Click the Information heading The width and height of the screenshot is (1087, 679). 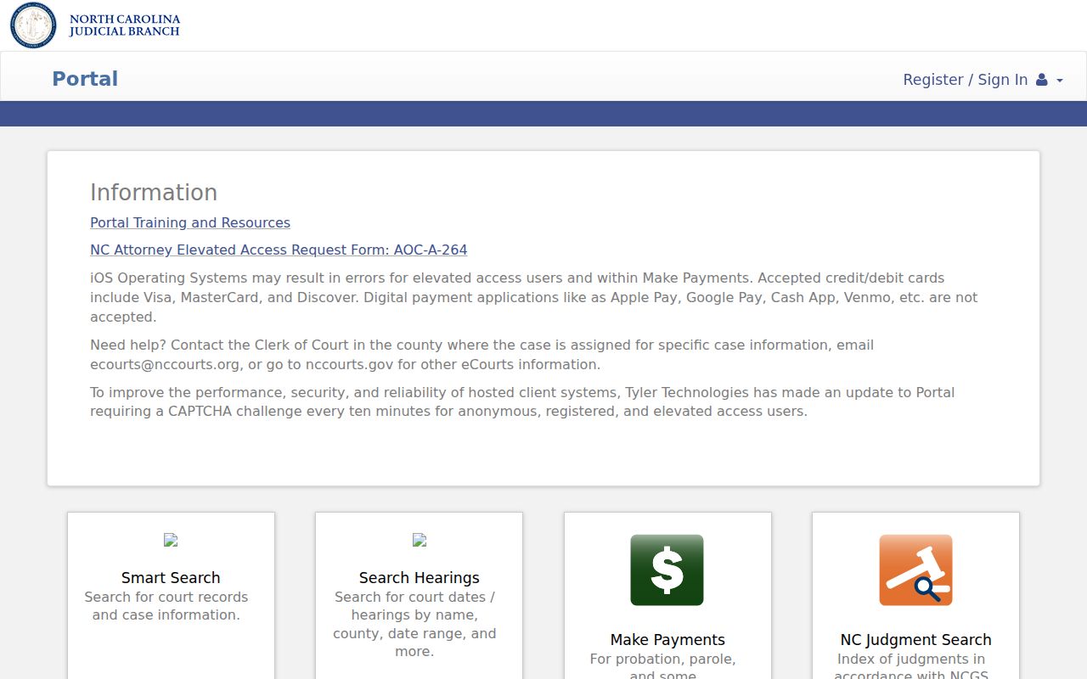tap(154, 193)
